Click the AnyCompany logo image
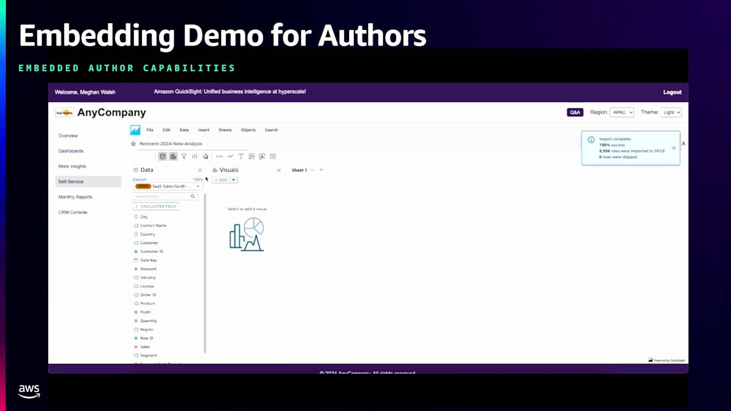This screenshot has height=411, width=731. 64,112
